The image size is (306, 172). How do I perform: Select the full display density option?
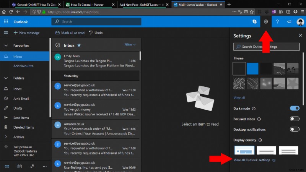point(244,150)
